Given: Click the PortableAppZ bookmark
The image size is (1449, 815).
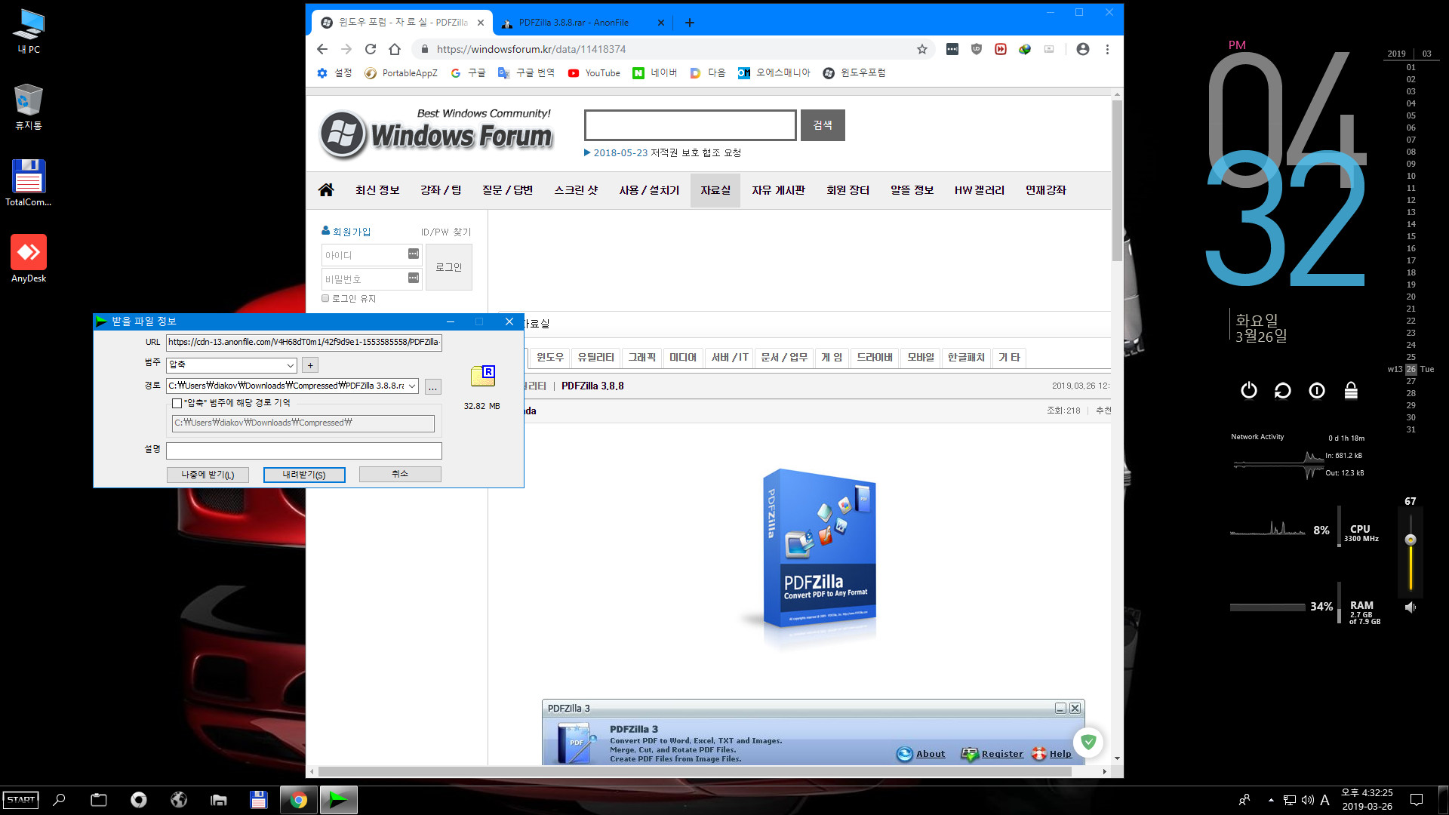Looking at the screenshot, I should (401, 73).
